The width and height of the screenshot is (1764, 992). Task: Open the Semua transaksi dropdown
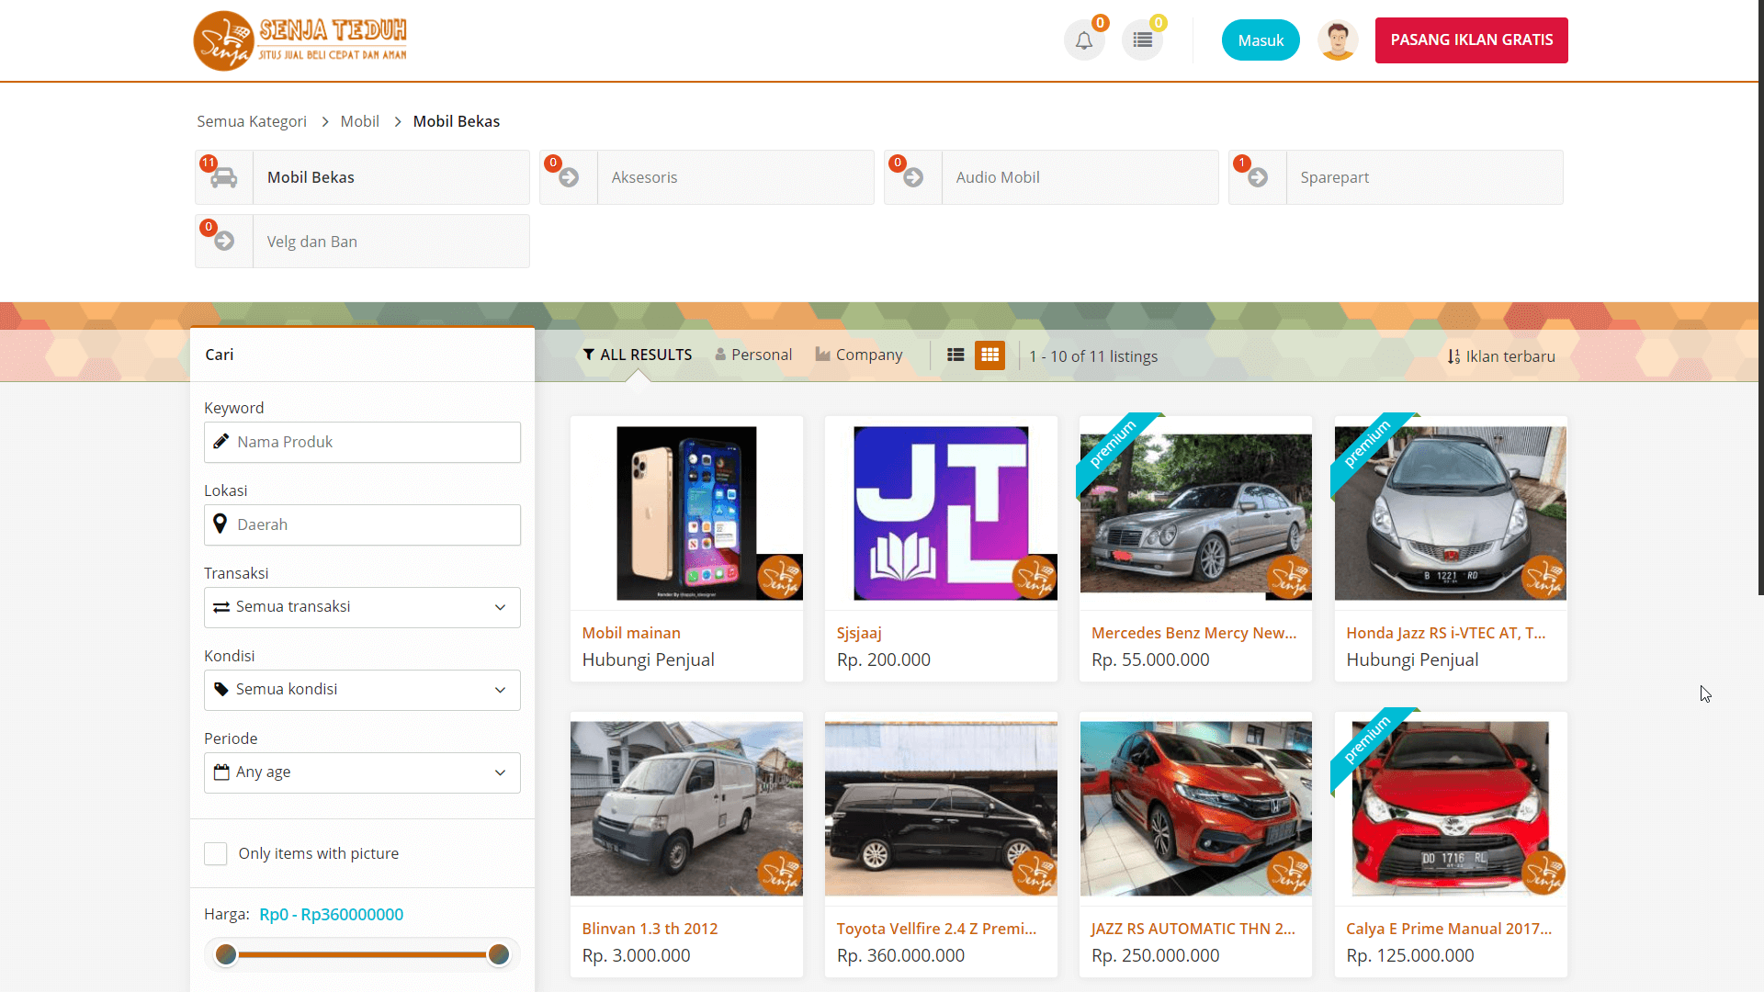point(361,606)
